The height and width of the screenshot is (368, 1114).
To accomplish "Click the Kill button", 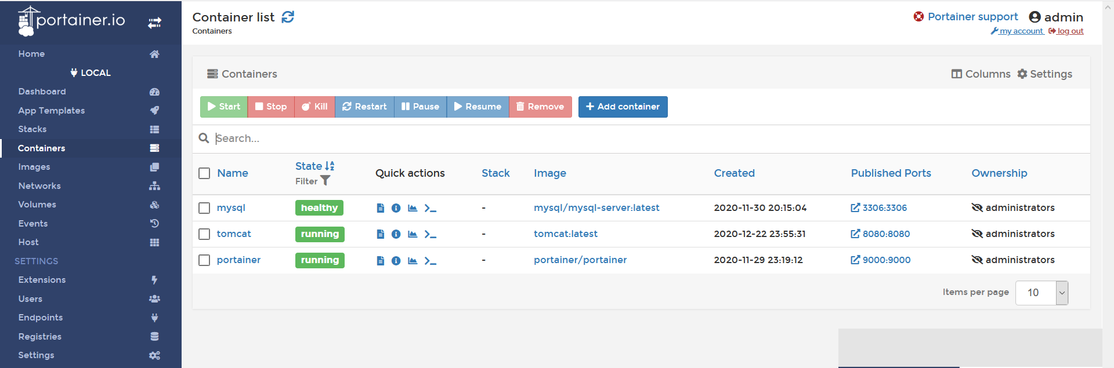I will pyautogui.click(x=314, y=107).
